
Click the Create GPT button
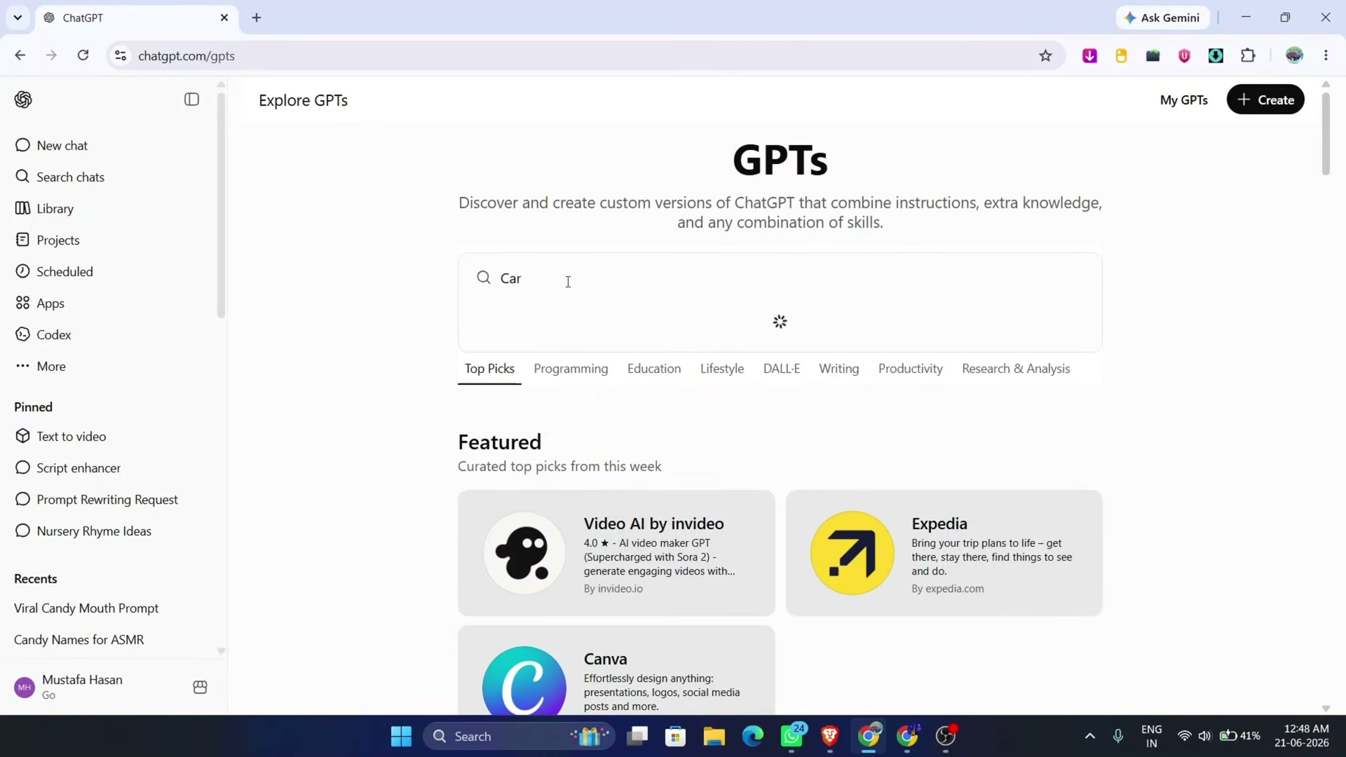1265,100
